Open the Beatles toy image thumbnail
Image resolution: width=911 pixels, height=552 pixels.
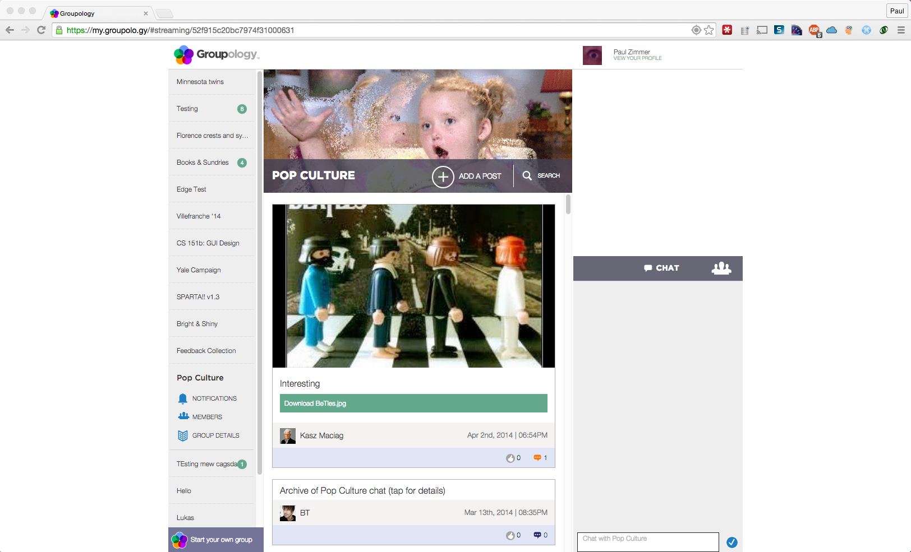pyautogui.click(x=413, y=286)
